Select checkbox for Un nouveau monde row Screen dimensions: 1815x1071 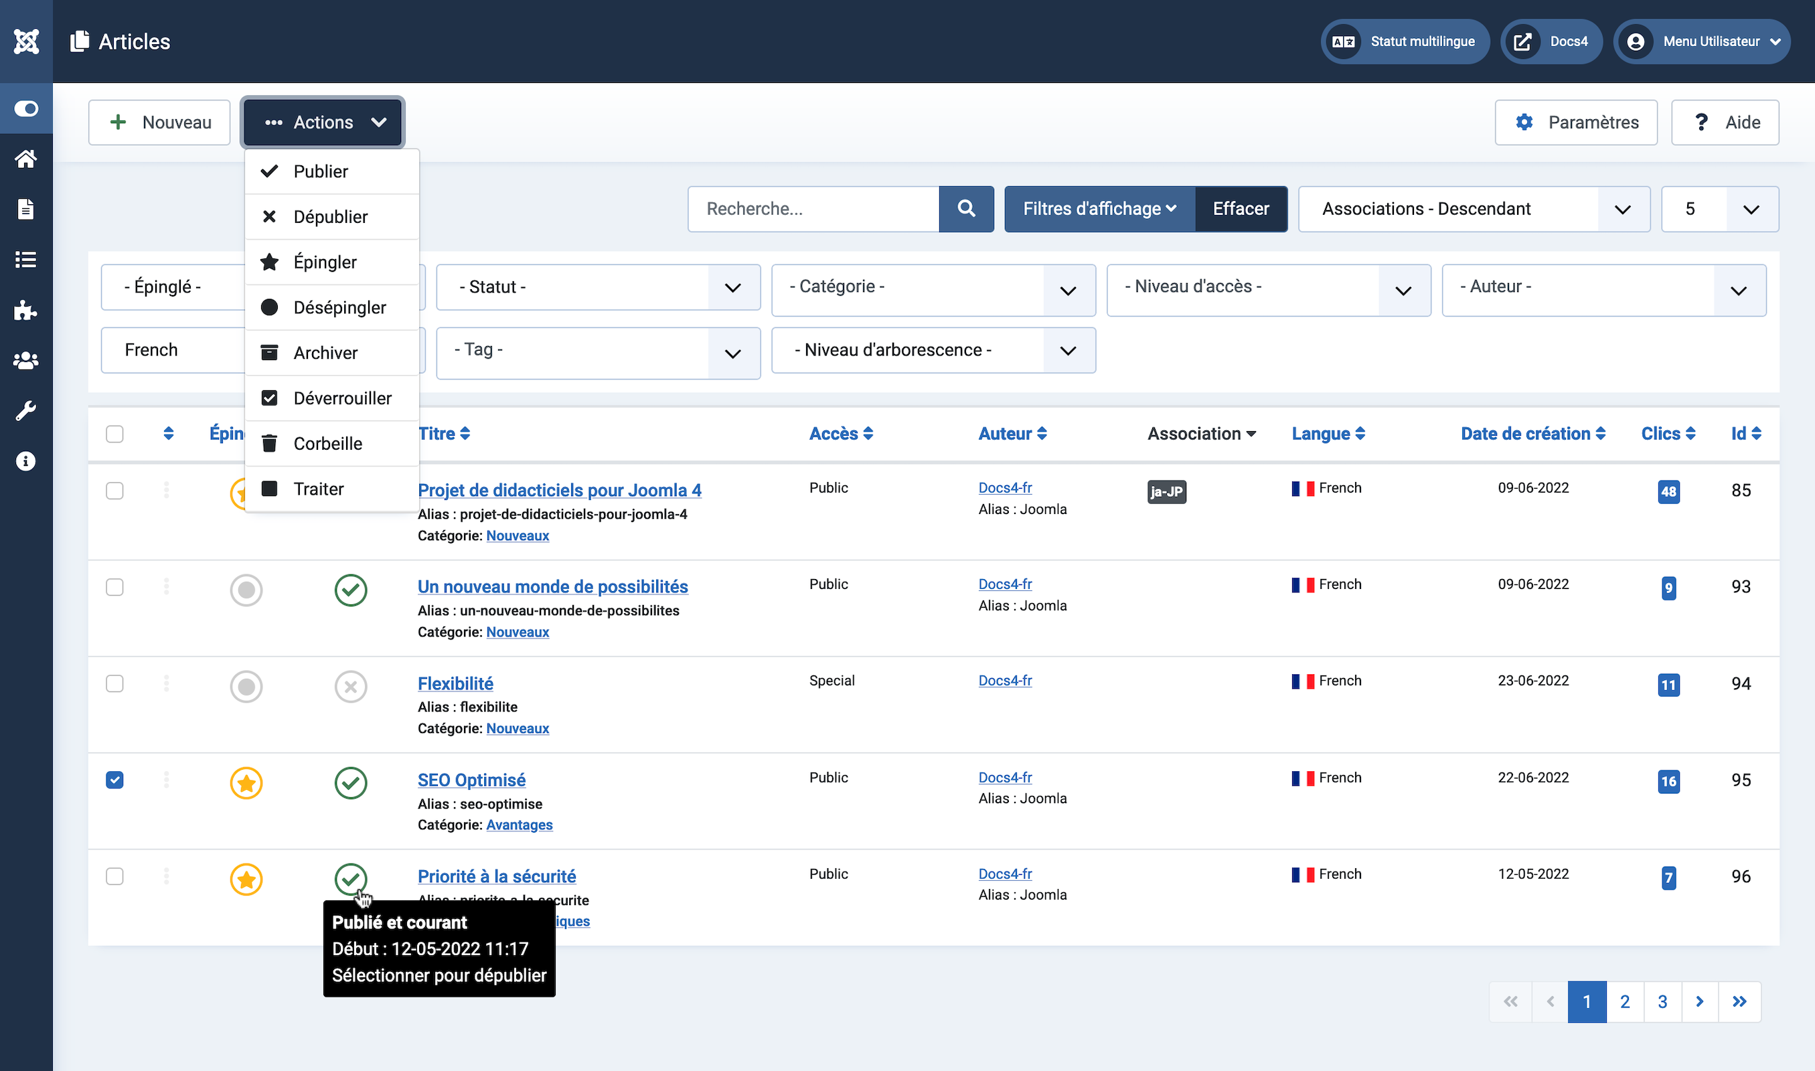[x=114, y=587]
